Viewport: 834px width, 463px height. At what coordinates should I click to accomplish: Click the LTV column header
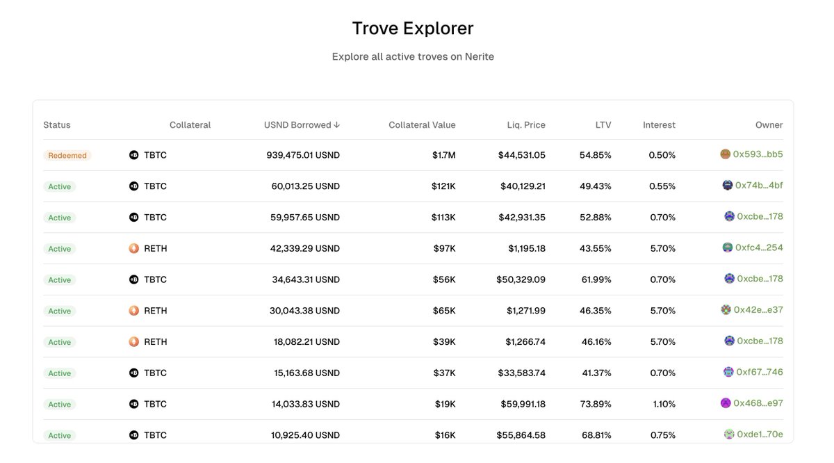click(603, 125)
